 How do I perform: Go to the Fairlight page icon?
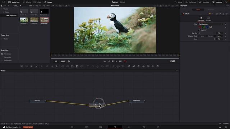(144, 127)
